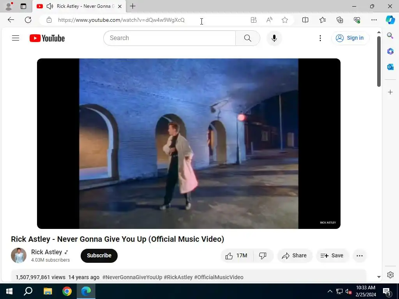399x299 pixels.
Task: Open the YouTube hamburger guide menu
Action: point(16,38)
